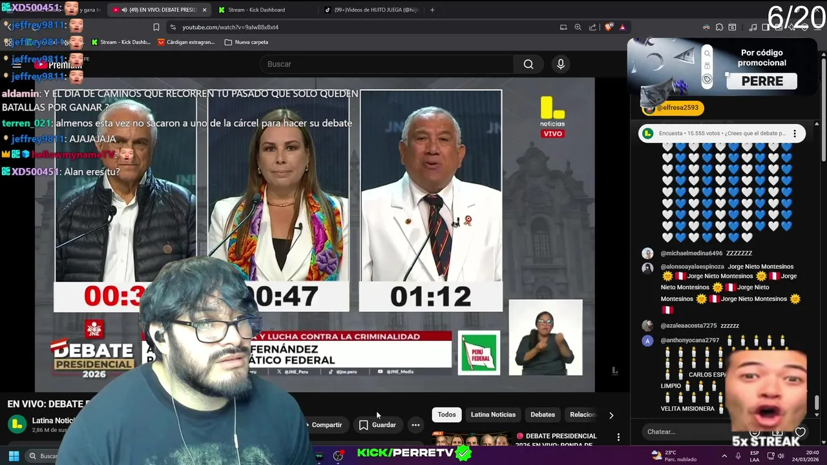Open the YouTube hamburger guide menu

[x=17, y=65]
